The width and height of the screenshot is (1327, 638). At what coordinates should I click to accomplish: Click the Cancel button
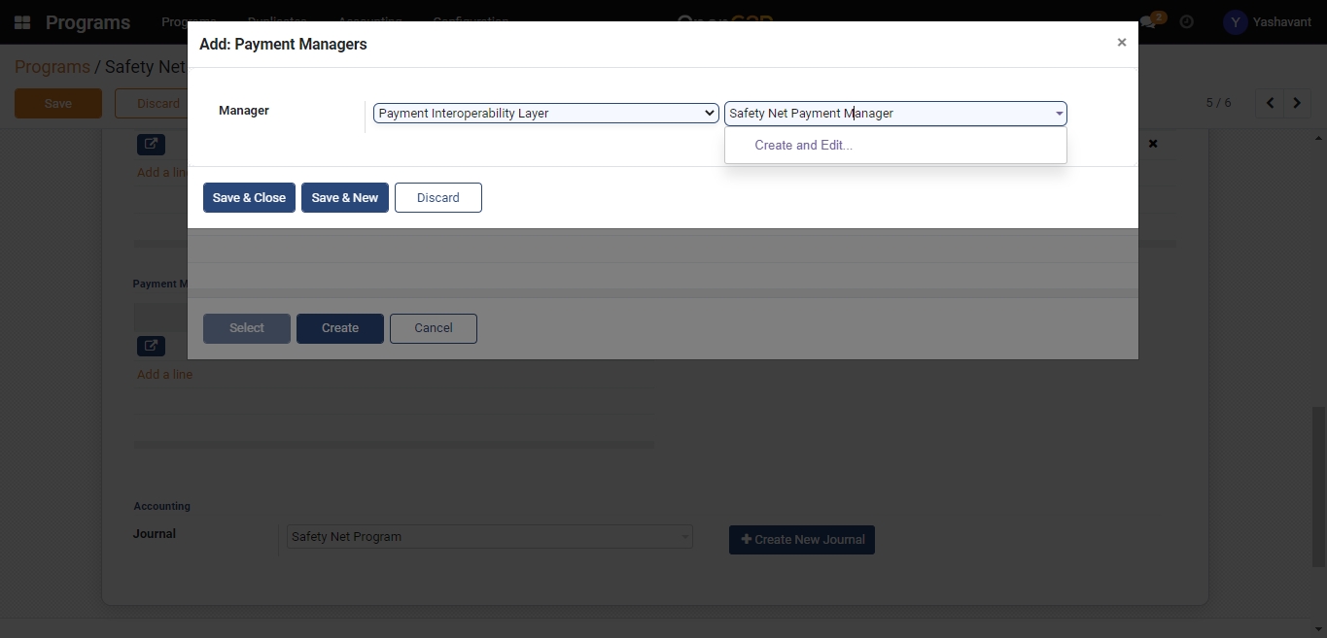[433, 328]
